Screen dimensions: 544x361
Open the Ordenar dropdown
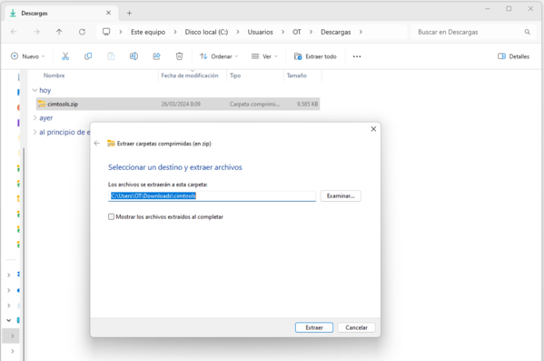coord(219,56)
